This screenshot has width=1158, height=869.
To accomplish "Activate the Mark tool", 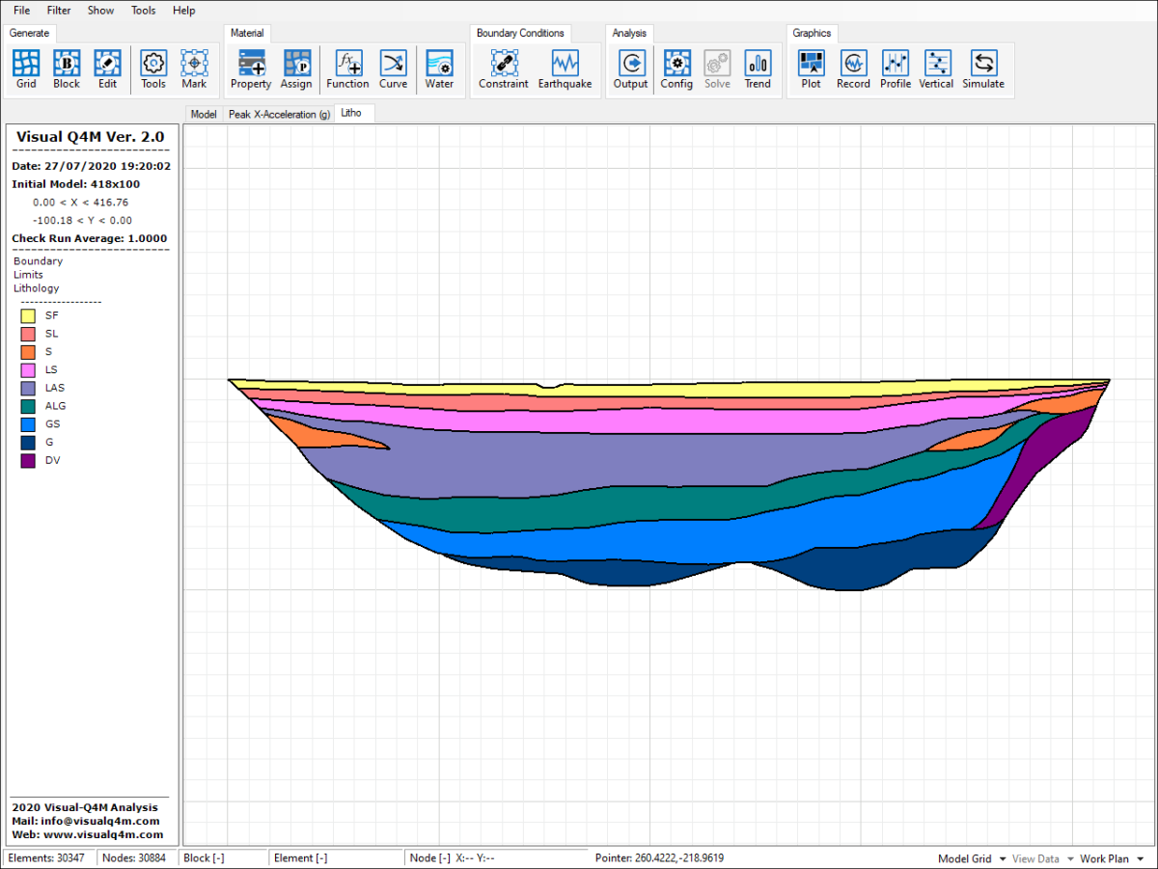I will click(x=194, y=69).
